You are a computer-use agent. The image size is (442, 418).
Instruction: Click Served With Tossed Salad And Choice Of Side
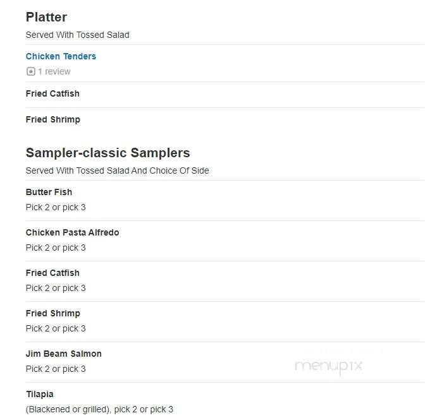[117, 170]
